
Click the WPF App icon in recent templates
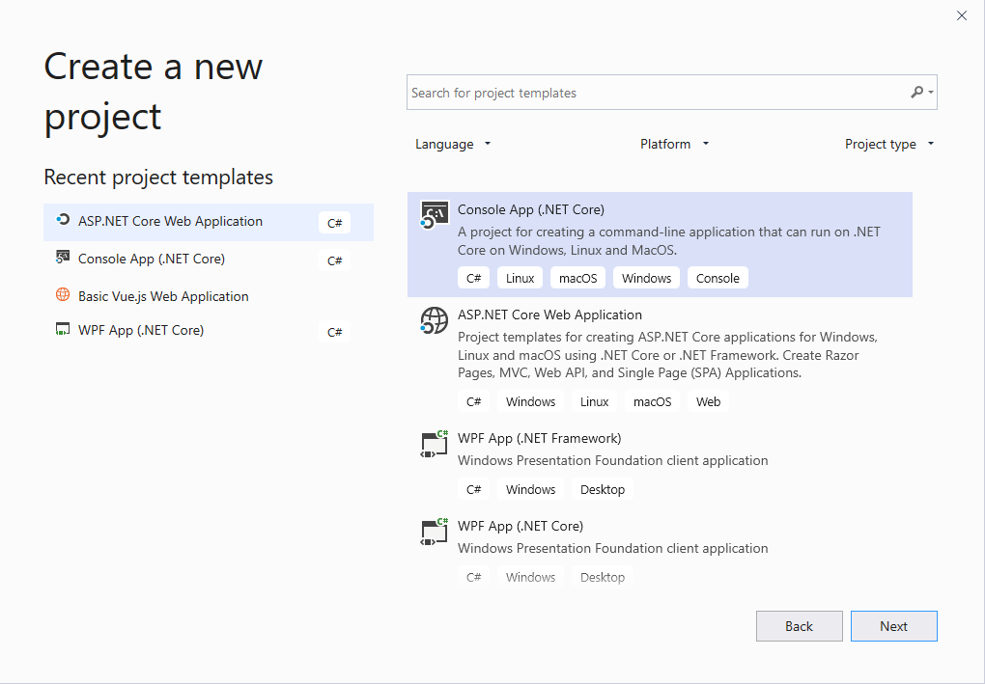62,329
